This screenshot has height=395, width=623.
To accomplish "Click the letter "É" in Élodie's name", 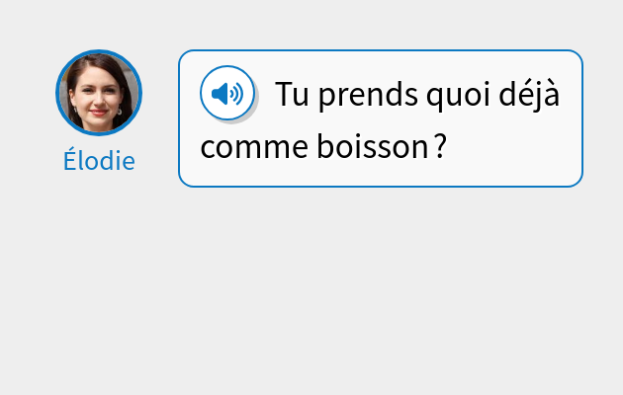I will [x=69, y=160].
